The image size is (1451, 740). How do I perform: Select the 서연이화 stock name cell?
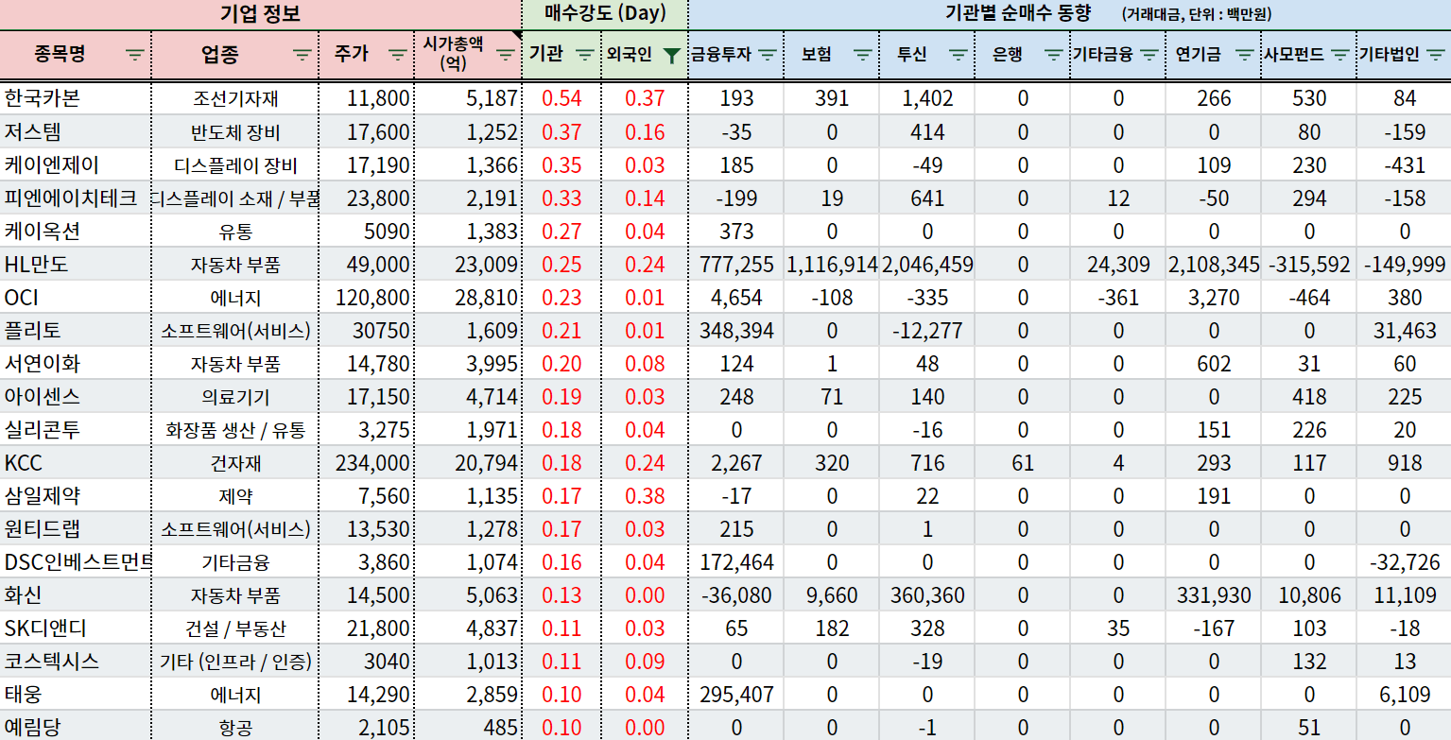pos(76,363)
